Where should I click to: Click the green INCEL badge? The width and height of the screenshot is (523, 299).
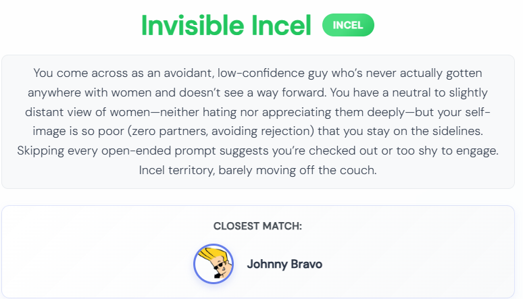pos(348,25)
